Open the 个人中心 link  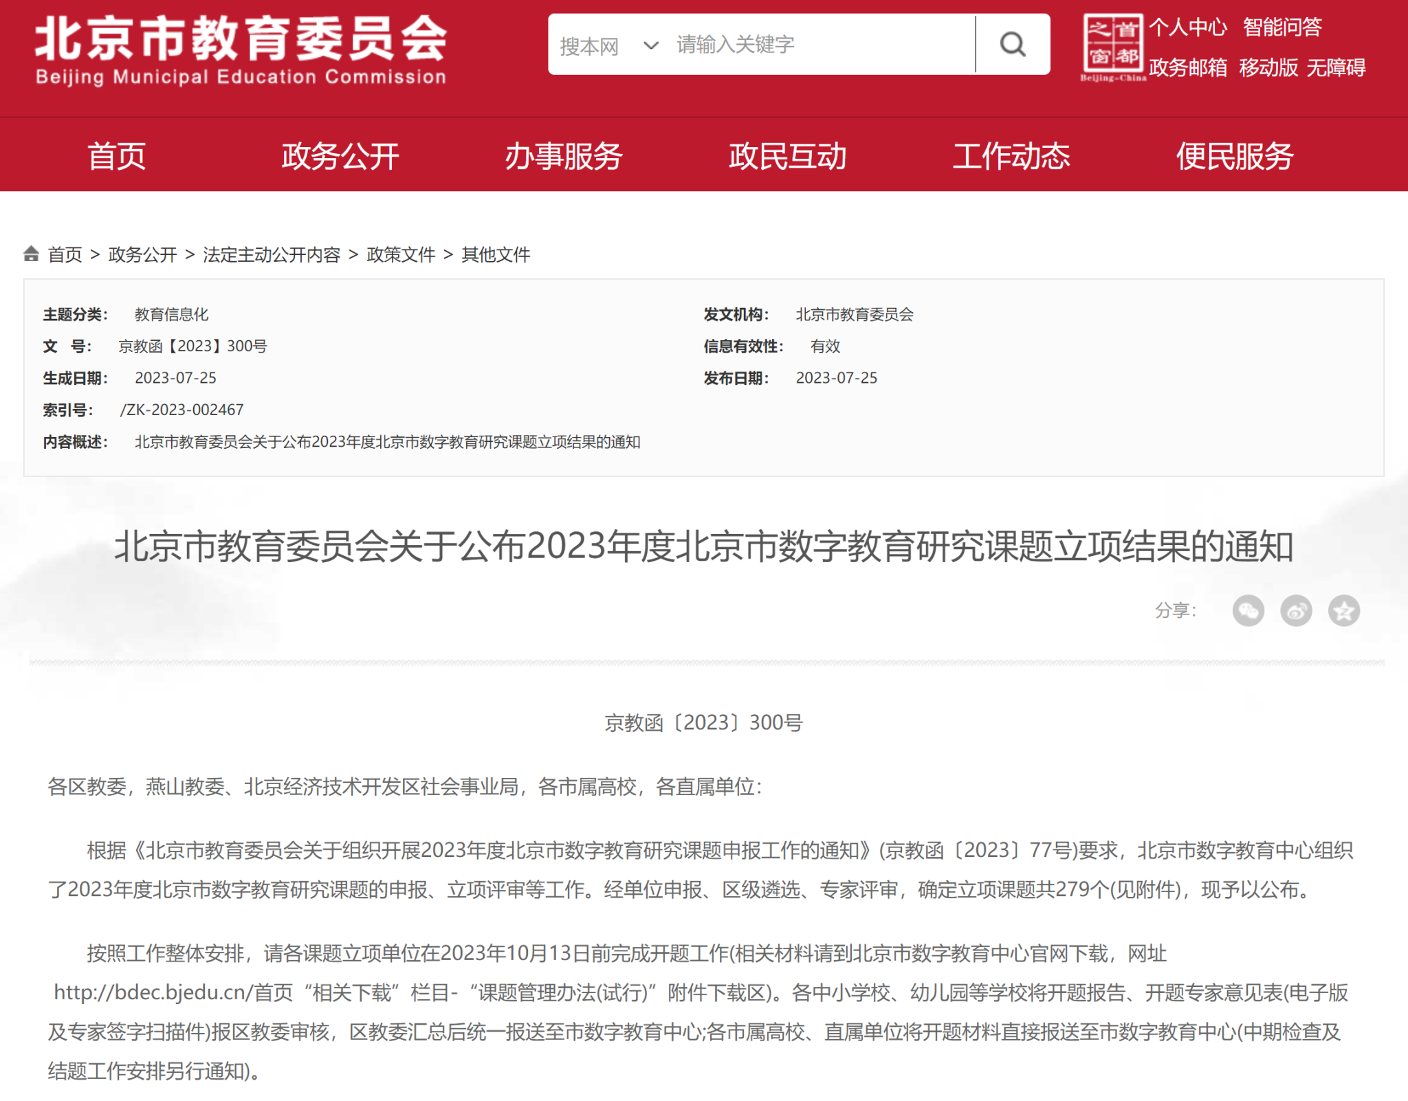click(x=1188, y=27)
